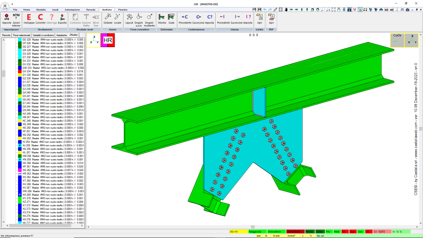Click Singoli u,v,w connector forces icon
The height and width of the screenshot is (238, 423).
coord(139,20)
